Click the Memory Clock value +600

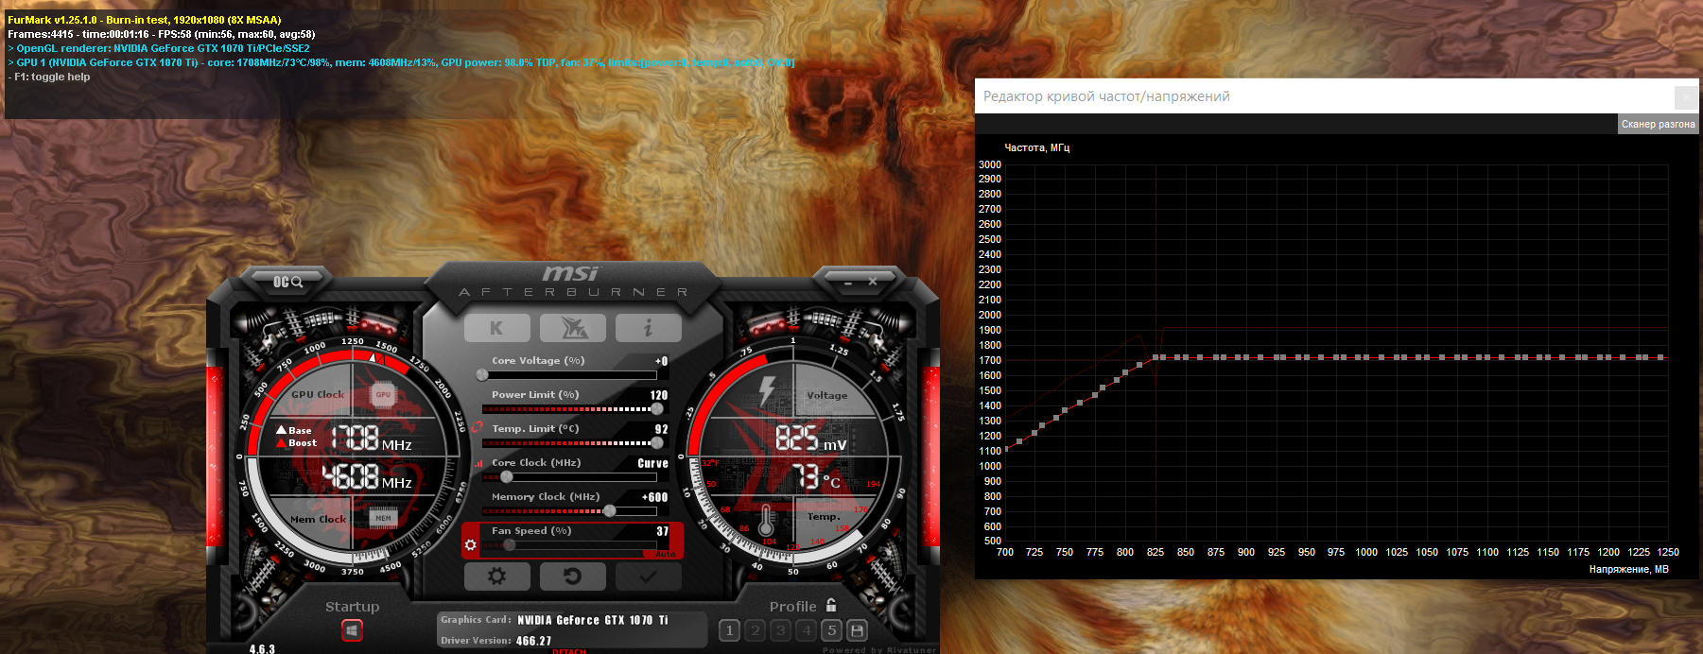coord(654,497)
